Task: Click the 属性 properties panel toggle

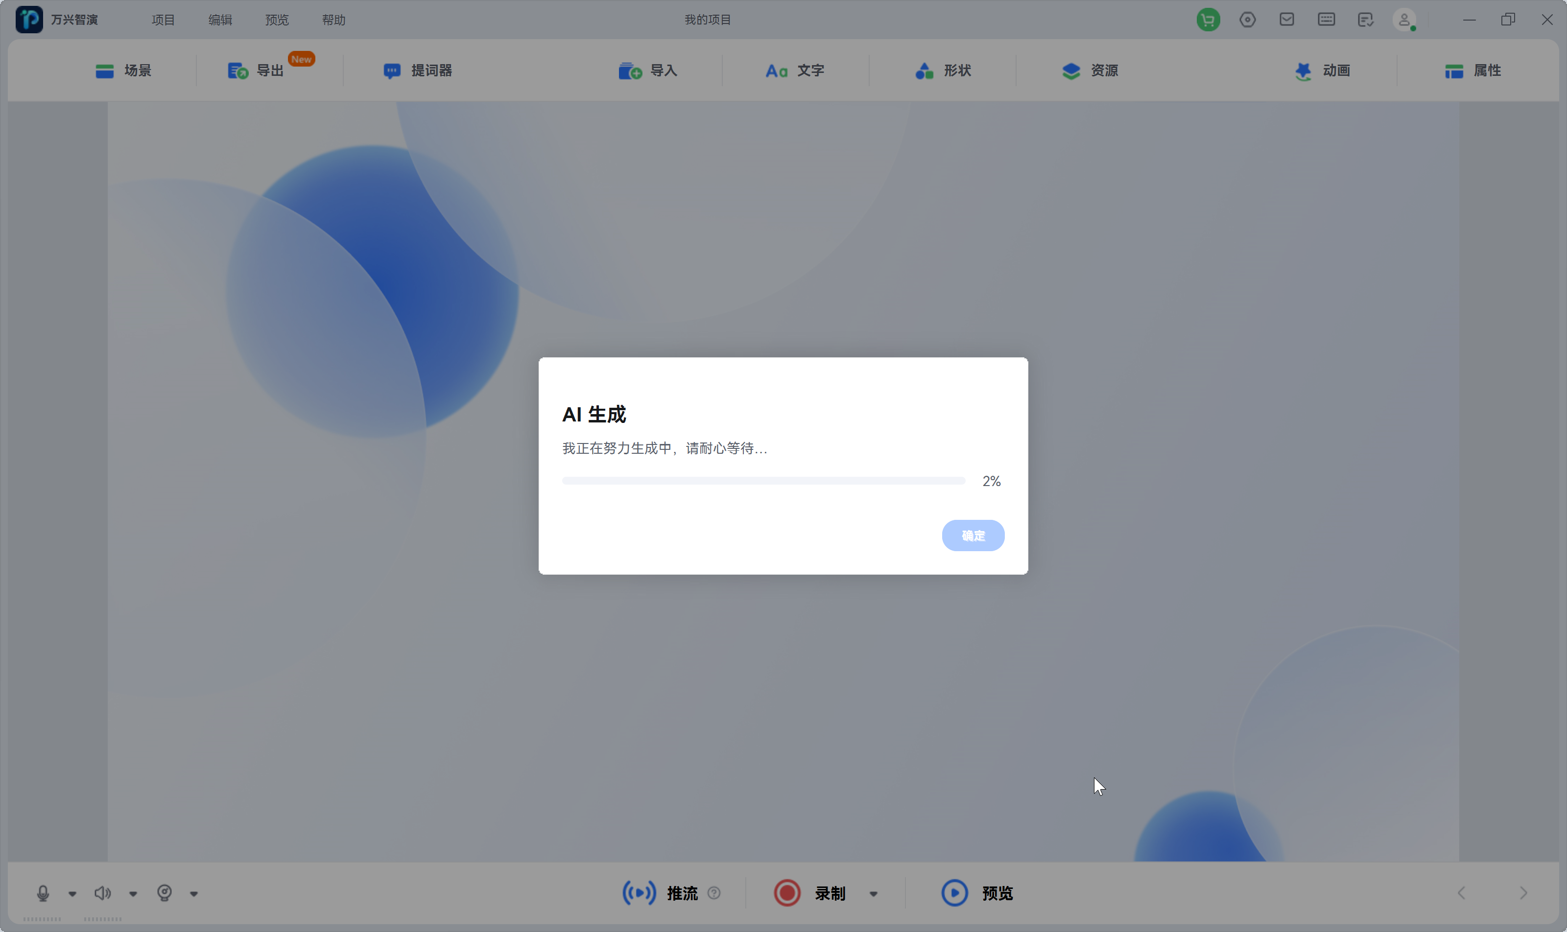Action: point(1474,70)
